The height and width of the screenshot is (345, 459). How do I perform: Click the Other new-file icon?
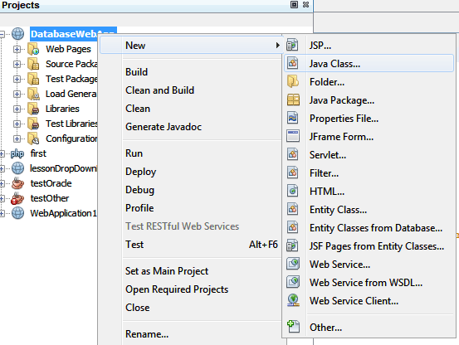click(x=293, y=327)
